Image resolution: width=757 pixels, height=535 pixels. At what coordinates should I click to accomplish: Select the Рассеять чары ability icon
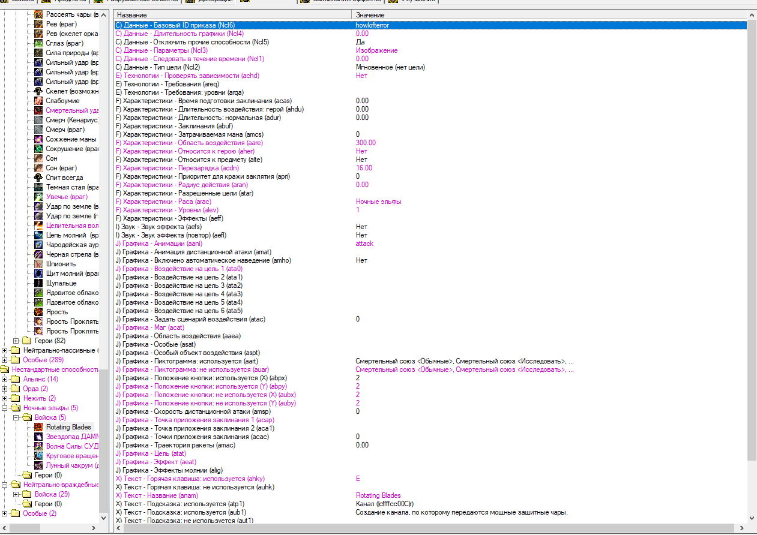38,14
